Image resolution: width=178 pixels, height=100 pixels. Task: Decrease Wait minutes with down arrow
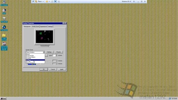tap(56, 56)
